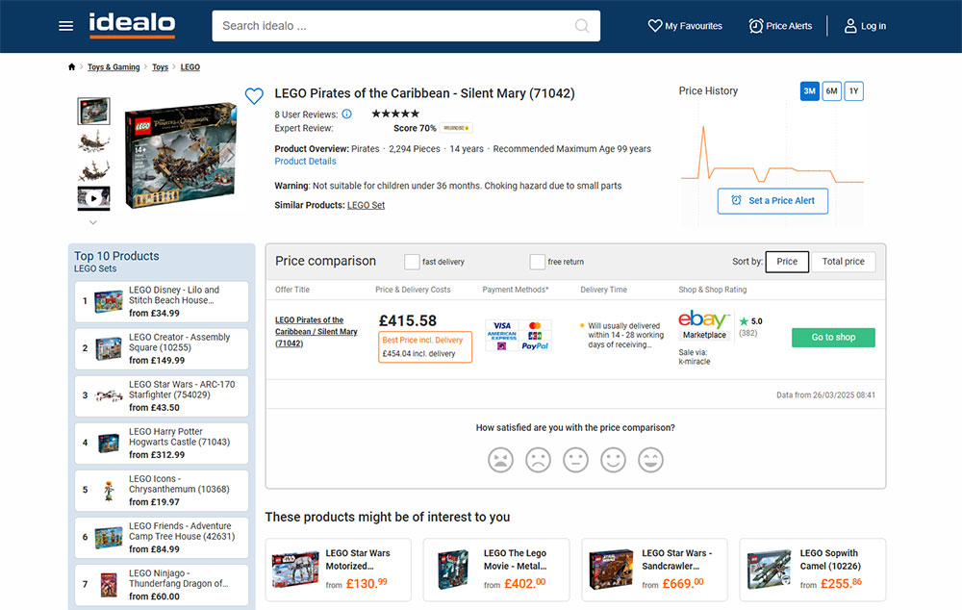Image resolution: width=962 pixels, height=610 pixels.
Task: Open the similar products LEGO Set link
Action: 367,205
